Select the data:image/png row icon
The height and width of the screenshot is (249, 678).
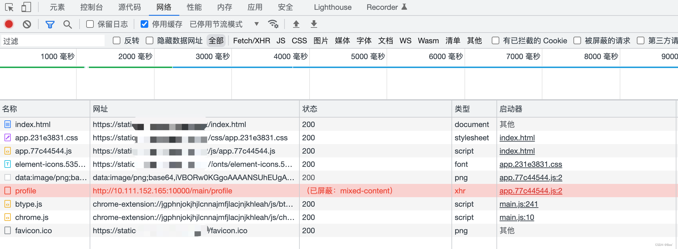point(8,177)
